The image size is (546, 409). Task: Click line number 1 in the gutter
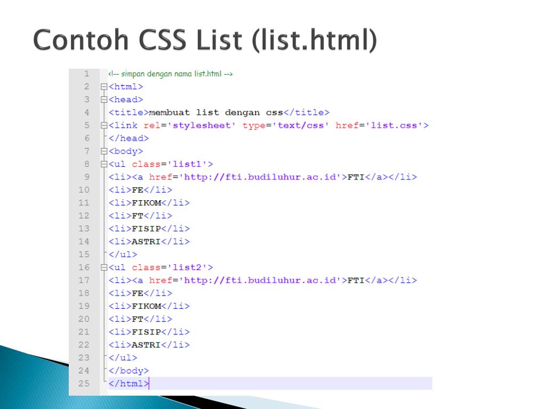(87, 73)
